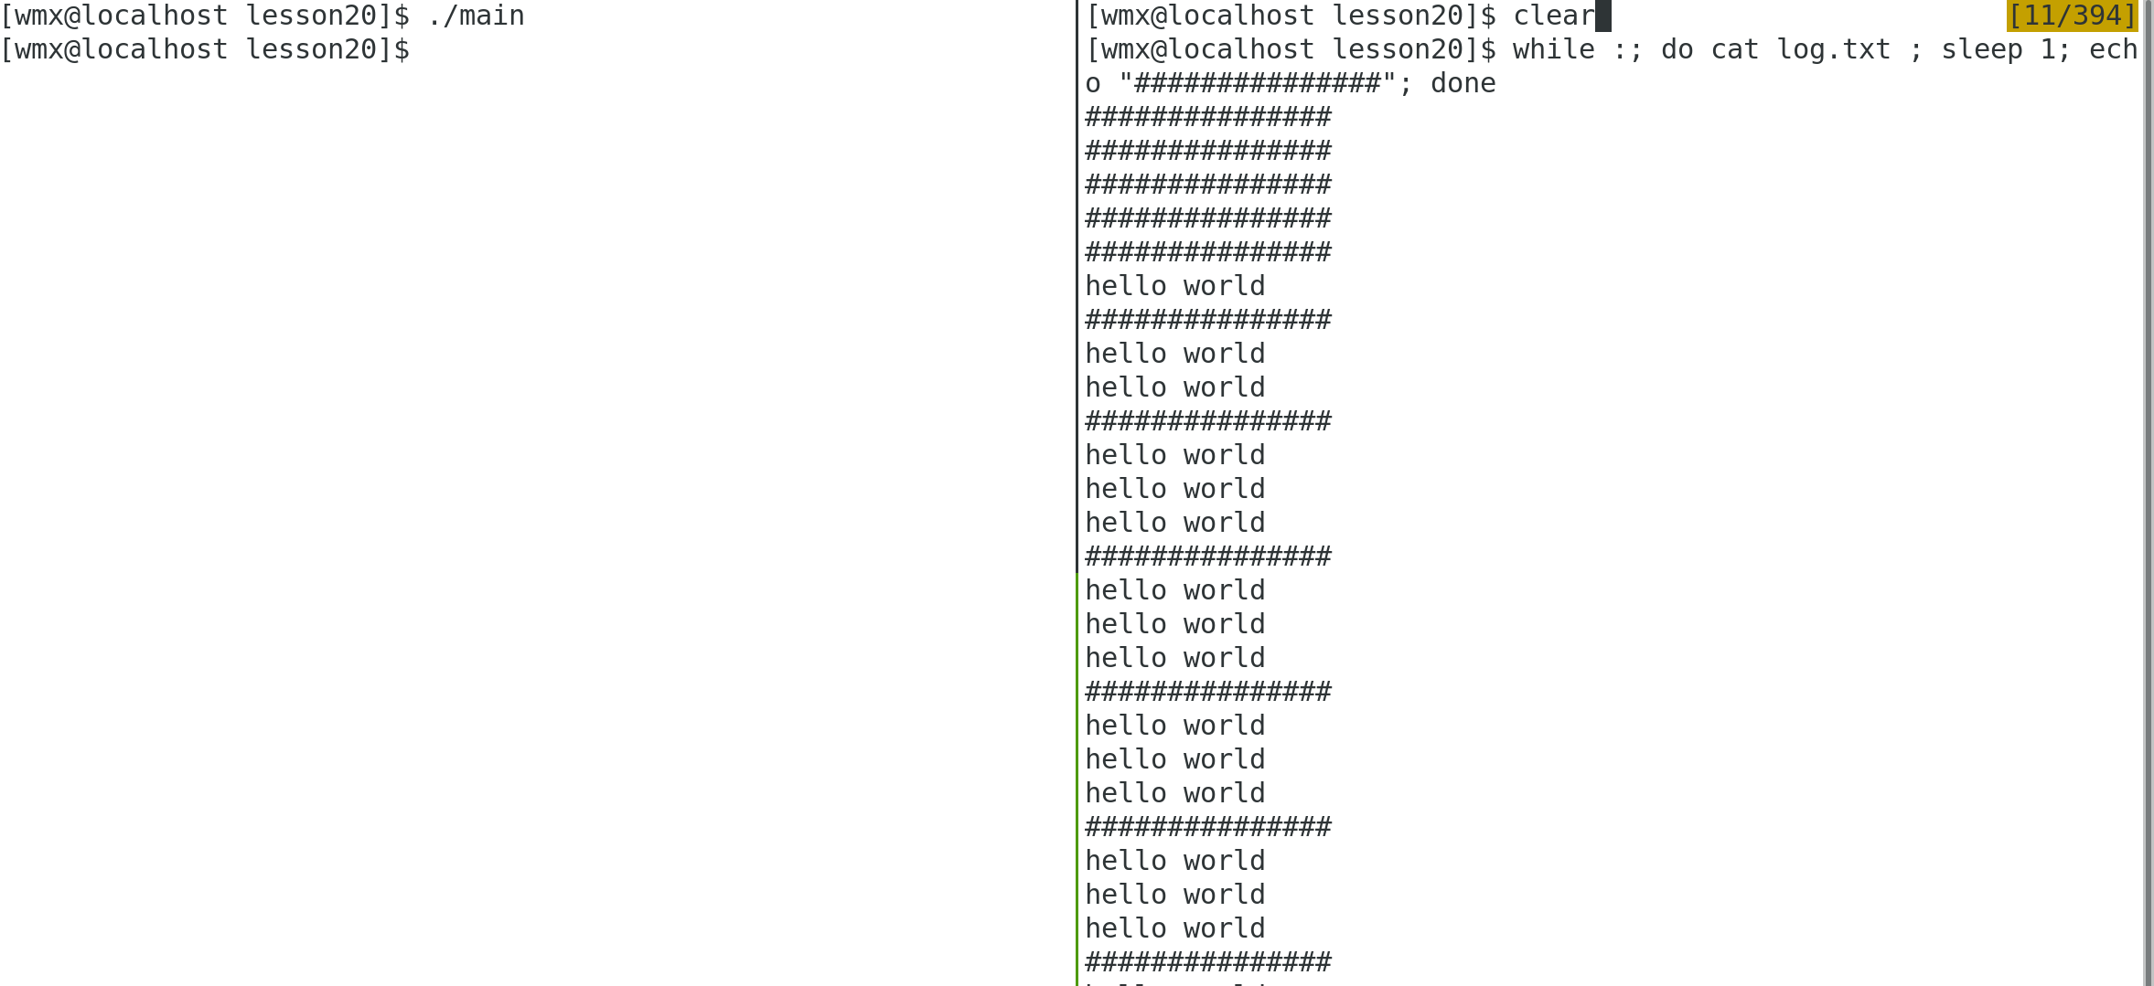The image size is (2154, 986).
Task: Click "cat log.txt" in the while loop command
Action: coord(1801,49)
